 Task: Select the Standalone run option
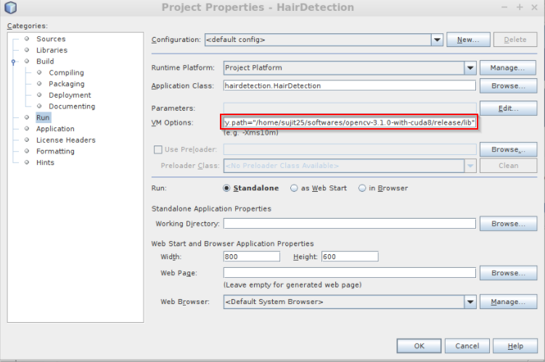pos(250,188)
